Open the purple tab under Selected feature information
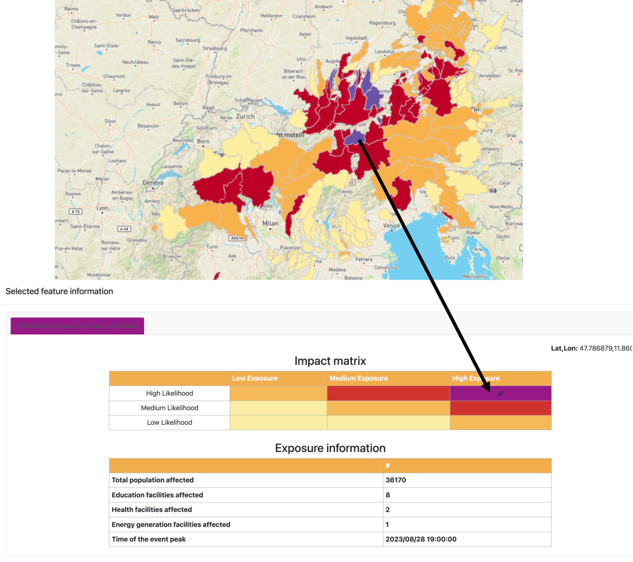This screenshot has width=633, height=562. coord(77,326)
